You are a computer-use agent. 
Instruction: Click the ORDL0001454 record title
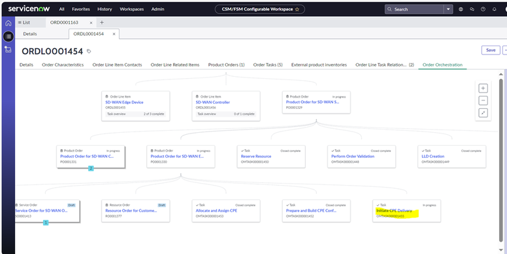(x=52, y=51)
